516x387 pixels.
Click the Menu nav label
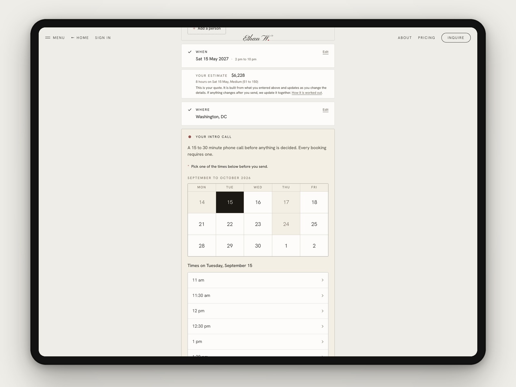(59, 38)
